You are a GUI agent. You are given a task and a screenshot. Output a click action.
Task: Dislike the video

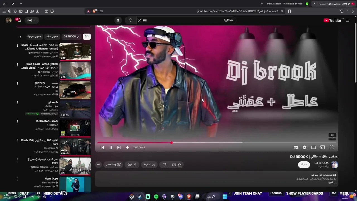[165, 165]
